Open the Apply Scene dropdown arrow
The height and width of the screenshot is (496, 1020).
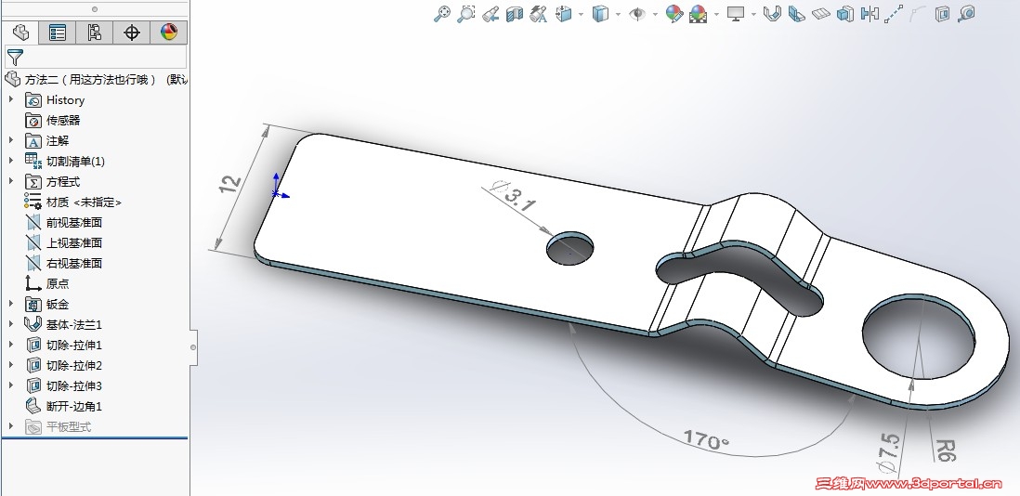pyautogui.click(x=716, y=14)
